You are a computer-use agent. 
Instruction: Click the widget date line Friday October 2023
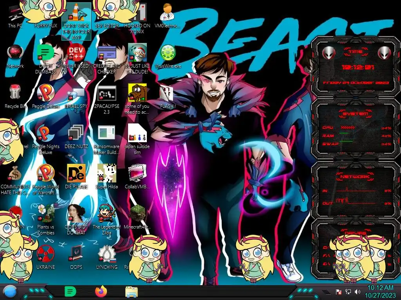tap(356, 83)
